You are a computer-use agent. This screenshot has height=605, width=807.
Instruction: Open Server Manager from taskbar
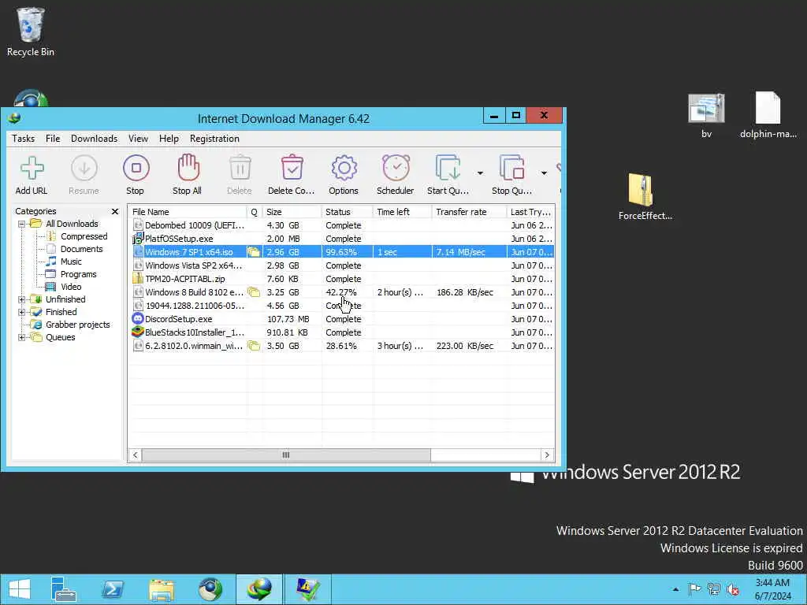(x=63, y=589)
